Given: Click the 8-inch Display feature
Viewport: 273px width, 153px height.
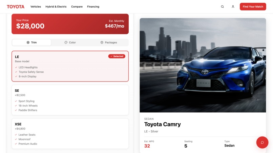Looking at the screenshot, I should tap(27, 76).
